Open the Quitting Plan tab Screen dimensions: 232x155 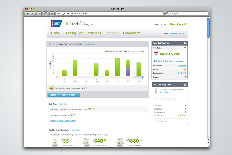pos(74,33)
